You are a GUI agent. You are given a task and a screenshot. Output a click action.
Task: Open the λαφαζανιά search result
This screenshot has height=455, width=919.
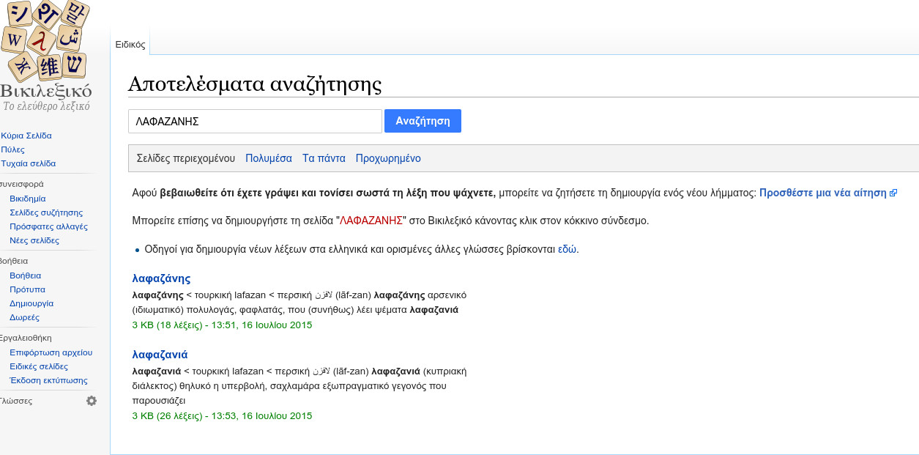click(x=160, y=355)
